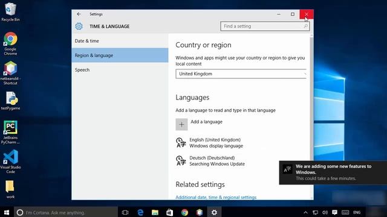Open Additional date, time & regional settings
The width and height of the screenshot is (387, 217).
tap(216, 197)
